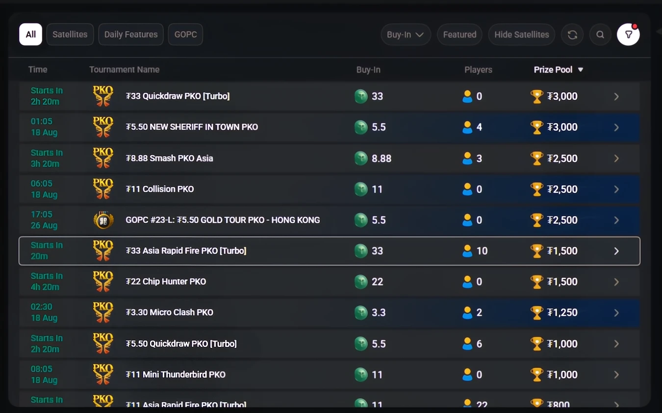Click PKO logo beside Smash PKO Asia
Image resolution: width=662 pixels, height=413 pixels.
click(103, 159)
